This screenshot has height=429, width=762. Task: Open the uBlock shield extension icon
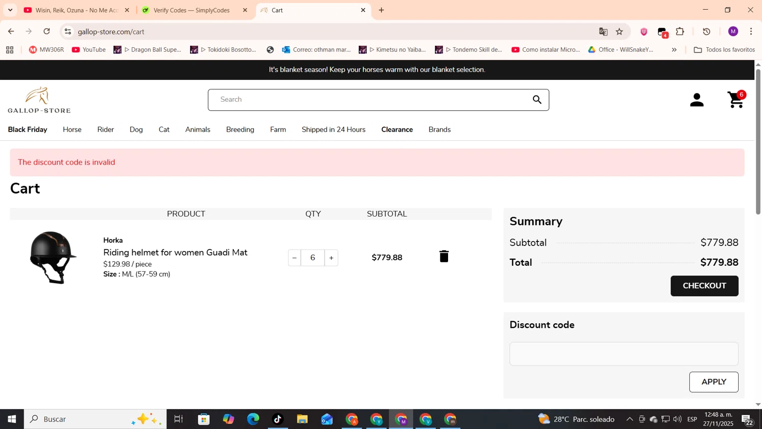[x=644, y=32]
